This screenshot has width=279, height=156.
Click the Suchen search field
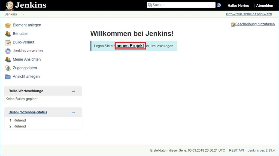pyautogui.click(x=183, y=5)
